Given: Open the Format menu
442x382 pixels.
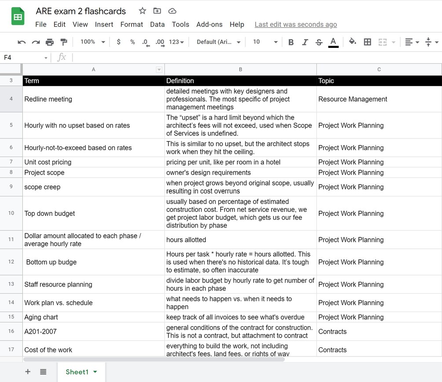Looking at the screenshot, I should (x=132, y=25).
